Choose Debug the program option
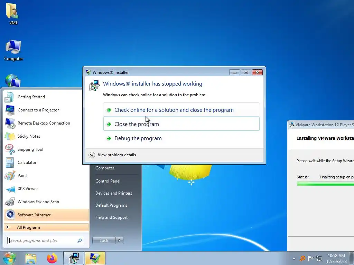Screen dimensions: 354x265 click(x=181, y=138)
